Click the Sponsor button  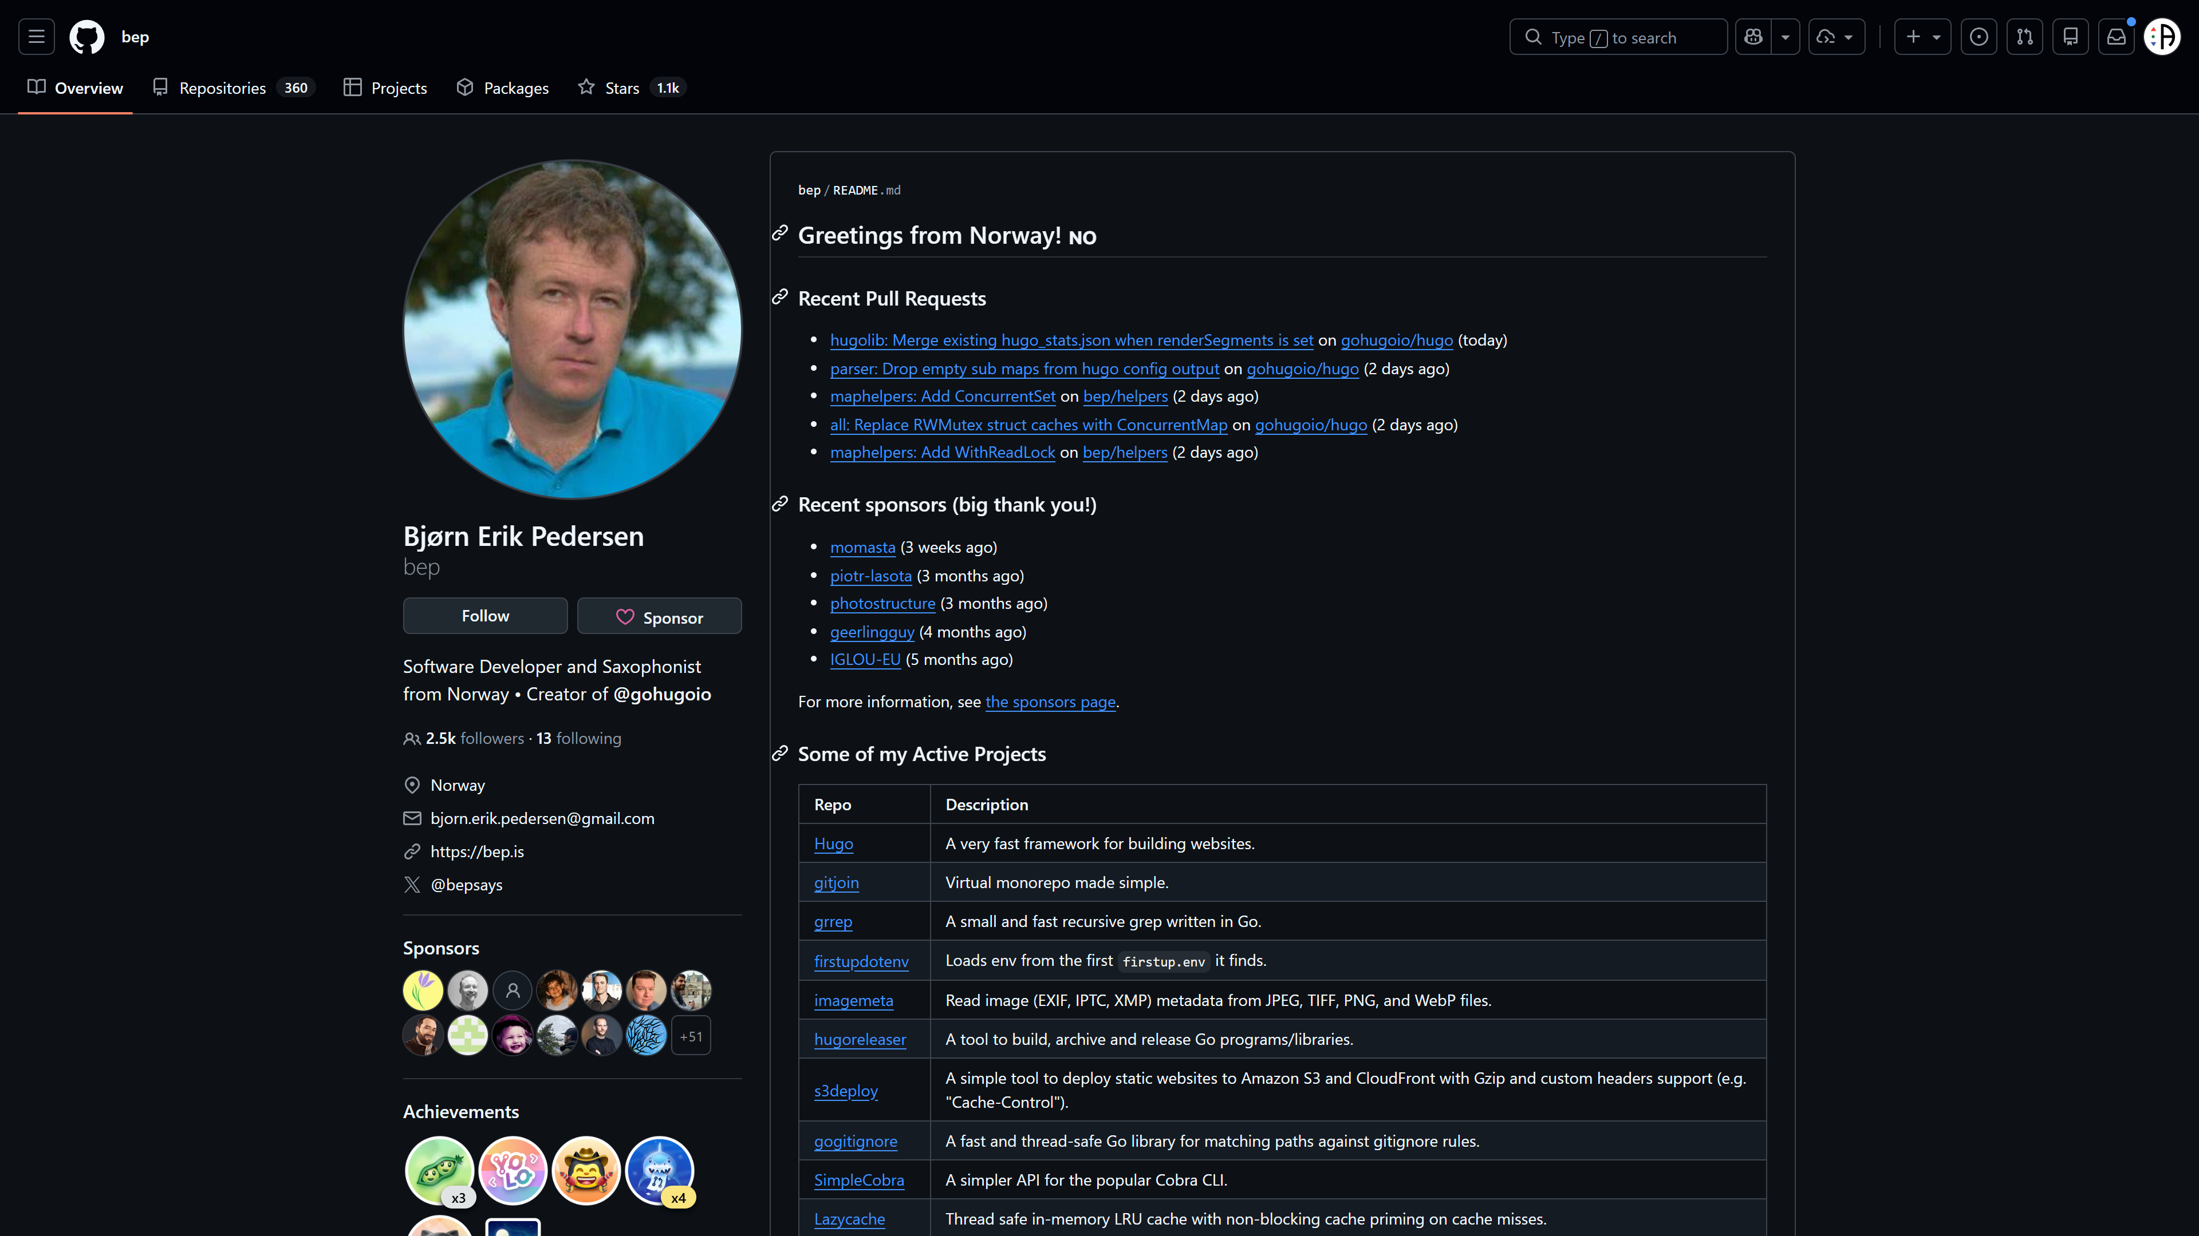(659, 616)
